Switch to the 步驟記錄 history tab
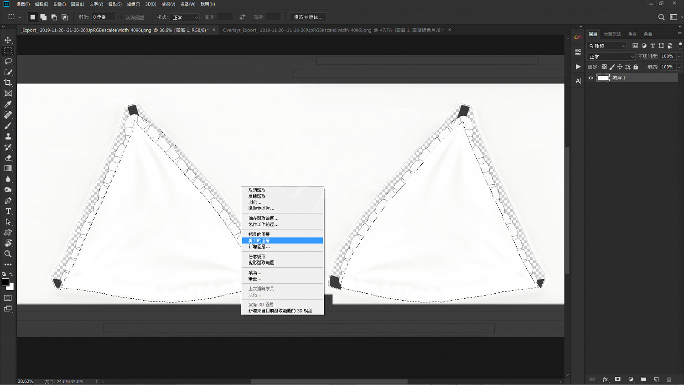This screenshot has height=385, width=684. 612,34
